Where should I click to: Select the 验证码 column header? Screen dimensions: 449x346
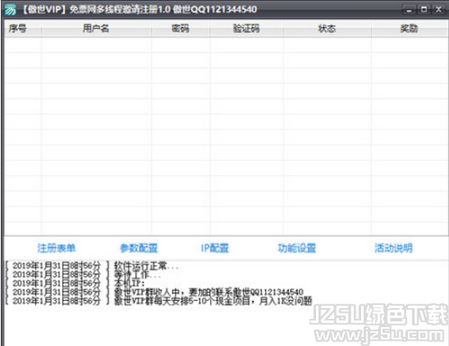click(246, 29)
